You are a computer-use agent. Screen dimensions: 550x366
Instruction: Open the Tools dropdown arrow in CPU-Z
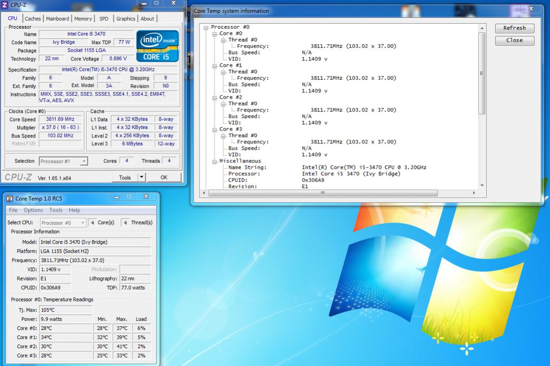141,178
